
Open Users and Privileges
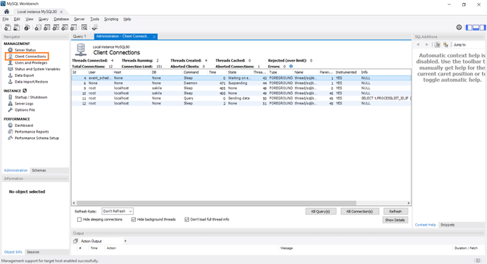coord(31,62)
